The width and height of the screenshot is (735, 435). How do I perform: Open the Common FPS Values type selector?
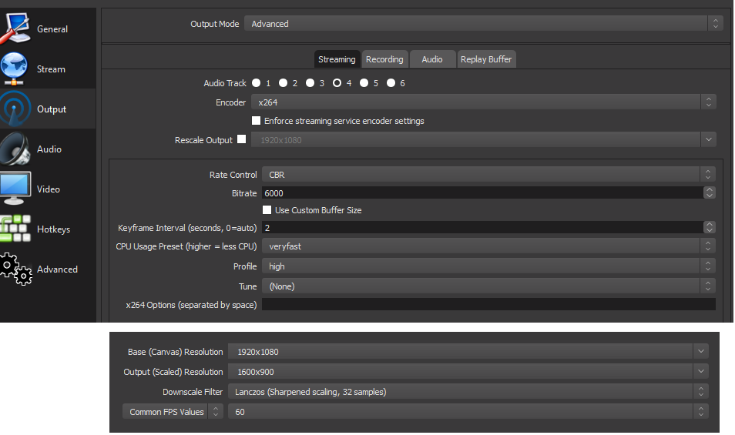[x=173, y=412]
